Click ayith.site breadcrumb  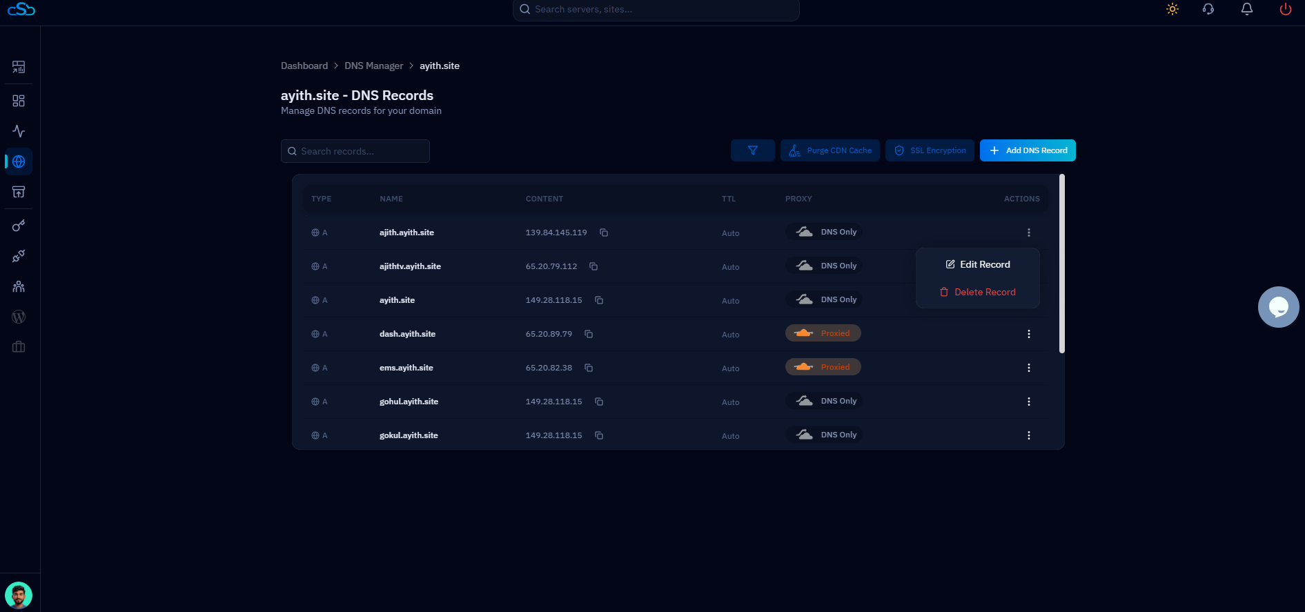pos(440,66)
